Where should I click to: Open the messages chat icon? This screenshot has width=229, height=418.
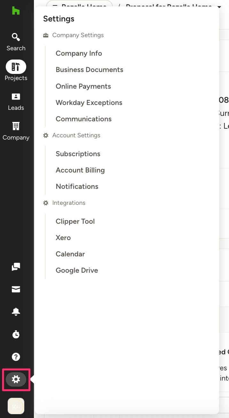(16, 267)
